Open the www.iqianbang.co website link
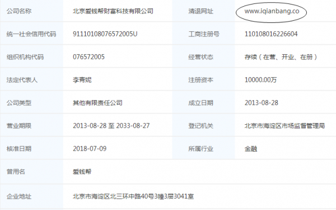 tap(272, 11)
